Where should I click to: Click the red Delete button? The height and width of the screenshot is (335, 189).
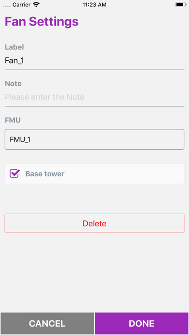[94, 223]
